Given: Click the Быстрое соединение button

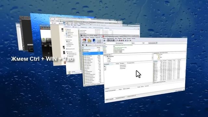Looking at the screenshot, I should pyautogui.click(x=152, y=43).
